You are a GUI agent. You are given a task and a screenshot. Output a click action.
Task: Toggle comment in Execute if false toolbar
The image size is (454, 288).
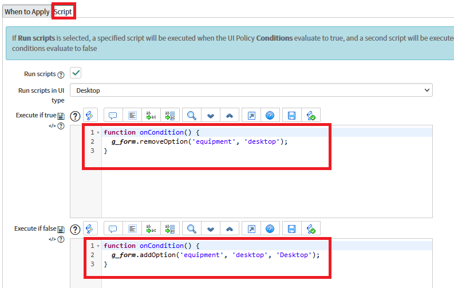point(113,228)
